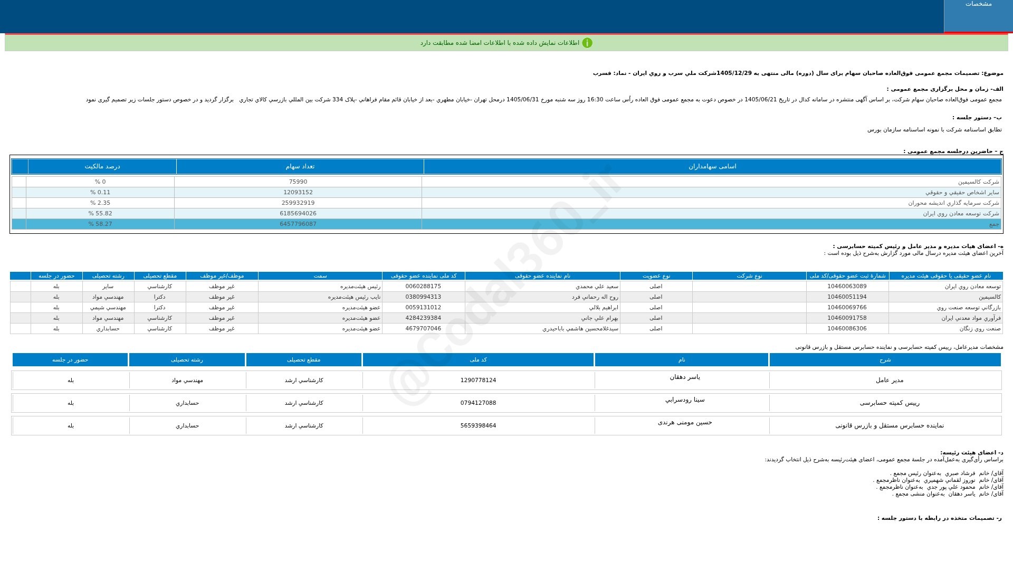Click the مدیر عامل row label

point(890,381)
